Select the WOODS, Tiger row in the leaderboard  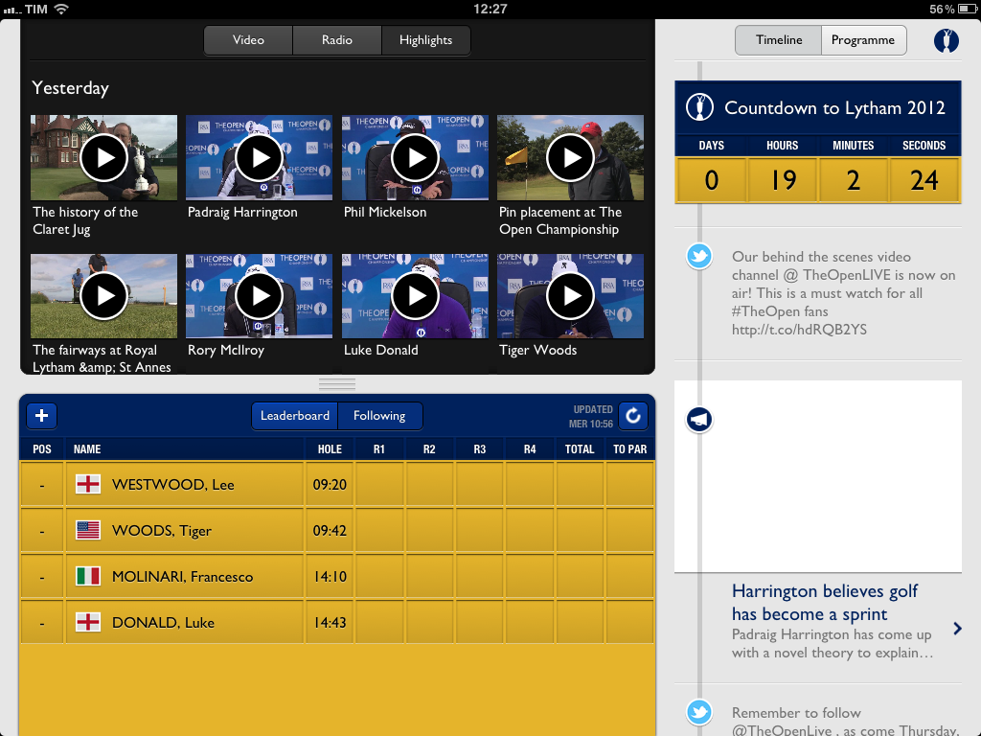(x=336, y=531)
